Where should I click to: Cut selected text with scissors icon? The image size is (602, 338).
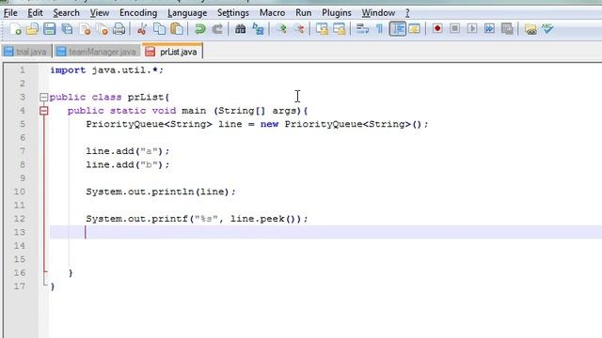(142, 29)
